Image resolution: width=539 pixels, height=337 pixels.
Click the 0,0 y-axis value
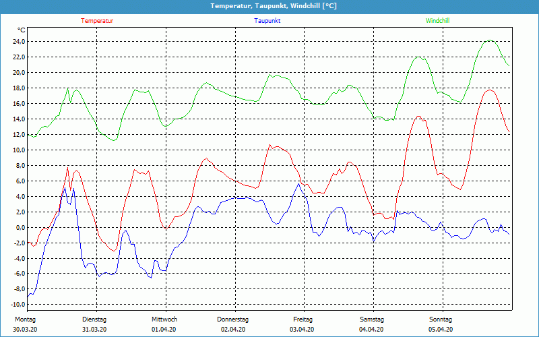(20, 227)
